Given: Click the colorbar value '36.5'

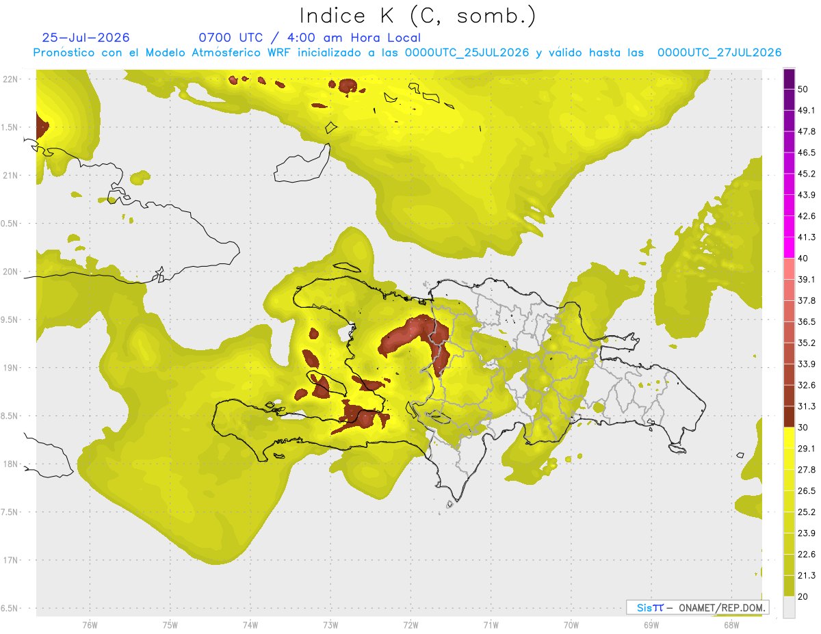Looking at the screenshot, I should (807, 321).
